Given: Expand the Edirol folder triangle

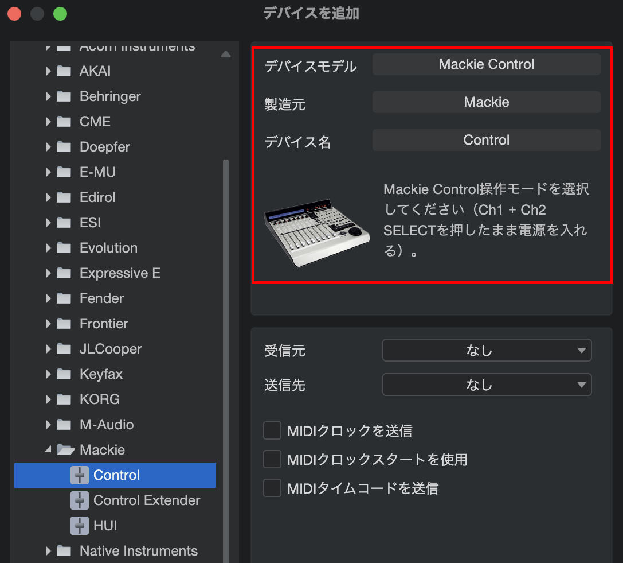Looking at the screenshot, I should click(x=49, y=197).
